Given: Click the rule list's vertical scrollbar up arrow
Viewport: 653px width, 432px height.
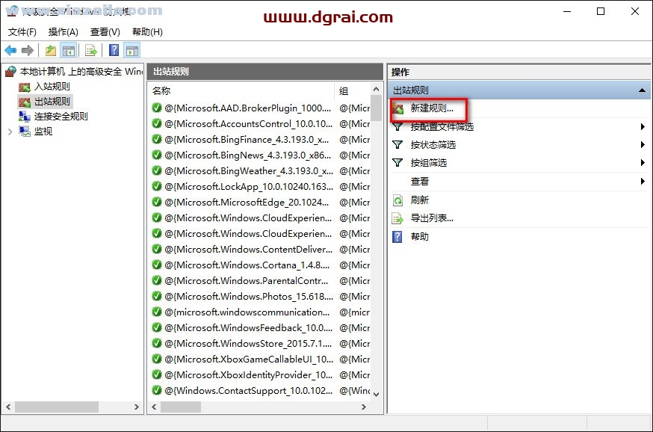Looking at the screenshot, I should pos(376,89).
